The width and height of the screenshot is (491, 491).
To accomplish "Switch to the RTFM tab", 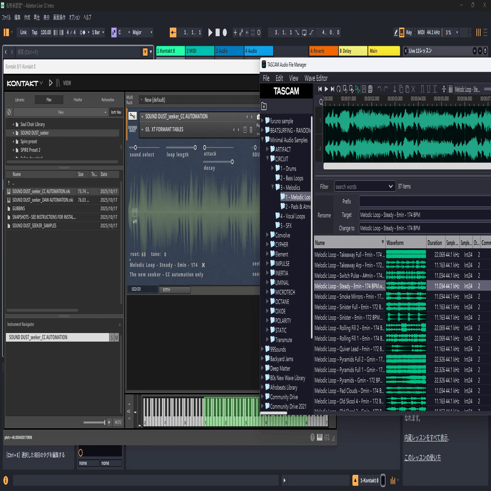I will [175, 290].
